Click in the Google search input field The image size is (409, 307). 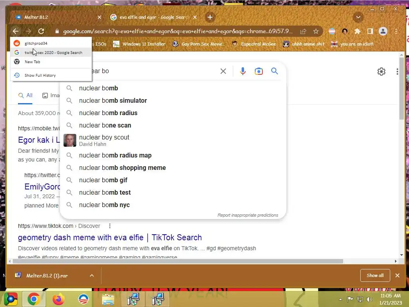154,71
